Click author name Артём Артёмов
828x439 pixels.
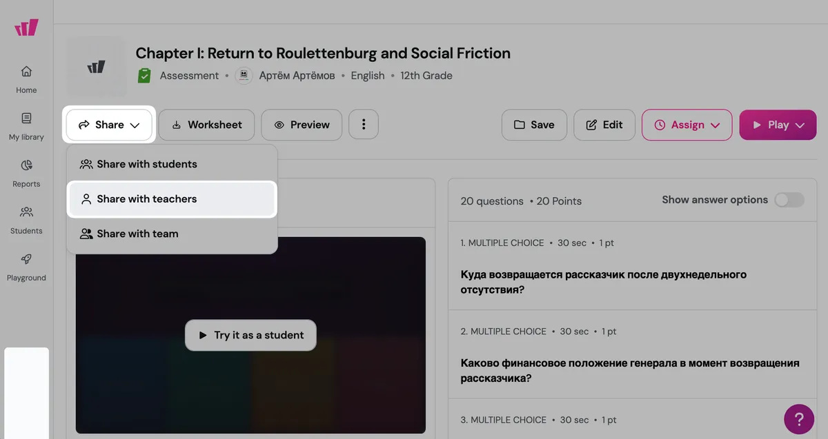pos(297,76)
